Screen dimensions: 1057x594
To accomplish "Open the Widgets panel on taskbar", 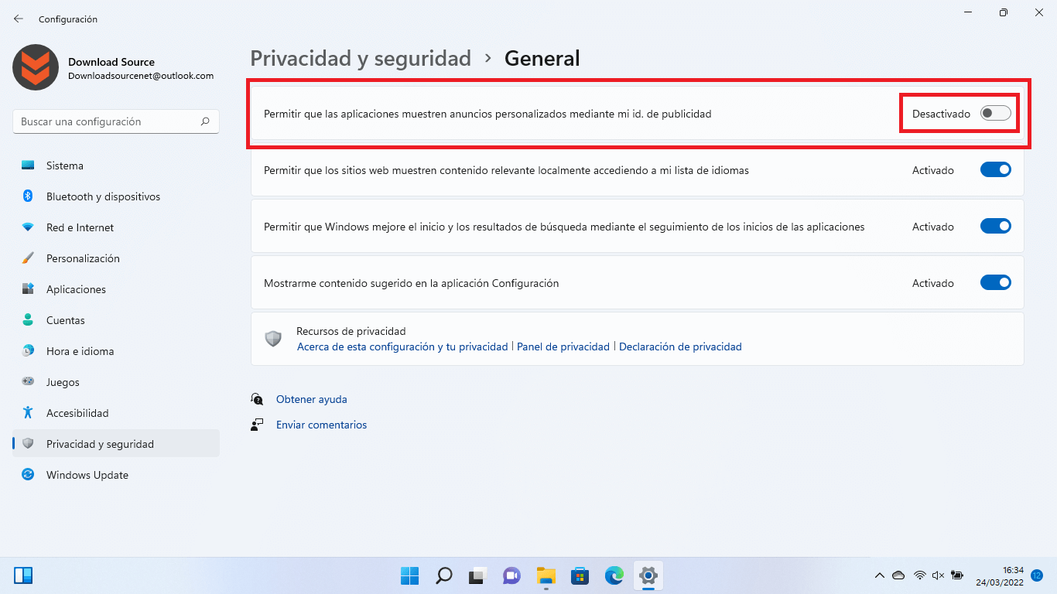I will tap(23, 575).
